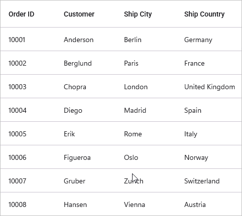This screenshot has width=242, height=216.
Task: Select the Ship Country column header
Action: pos(204,15)
